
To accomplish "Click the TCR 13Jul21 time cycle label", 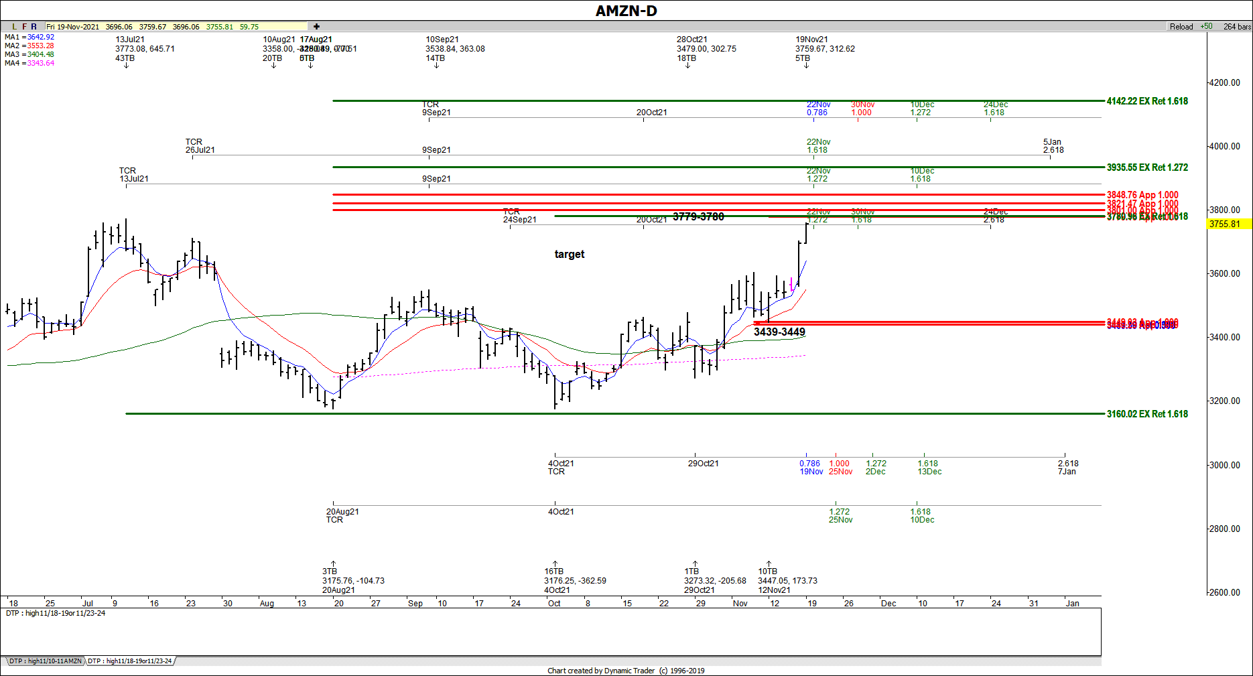I will click(134, 175).
